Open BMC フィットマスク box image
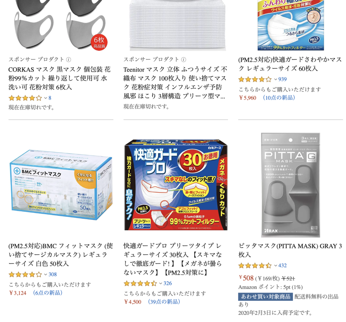 [61, 185]
